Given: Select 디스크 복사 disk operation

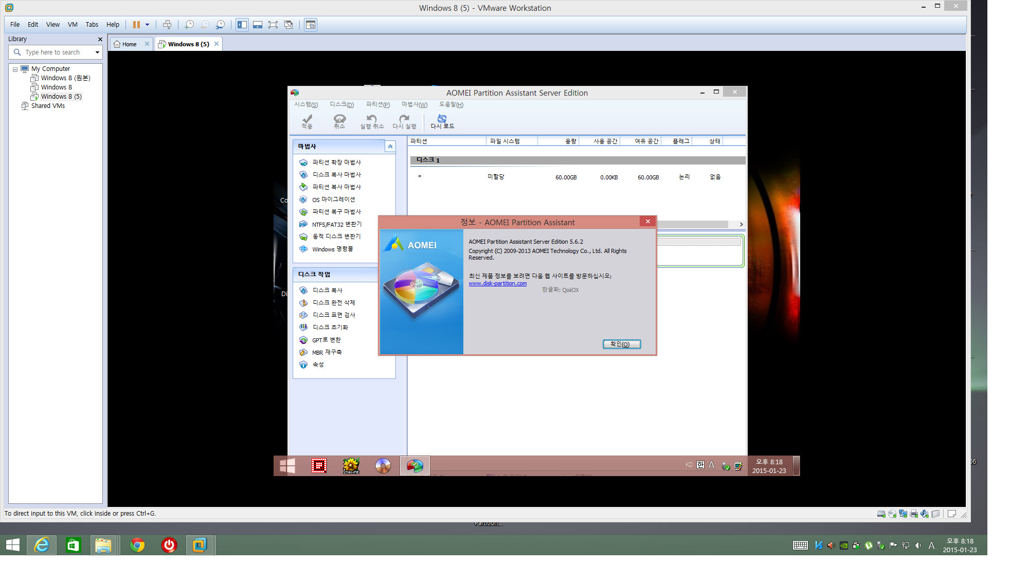Looking at the screenshot, I should tap(327, 290).
